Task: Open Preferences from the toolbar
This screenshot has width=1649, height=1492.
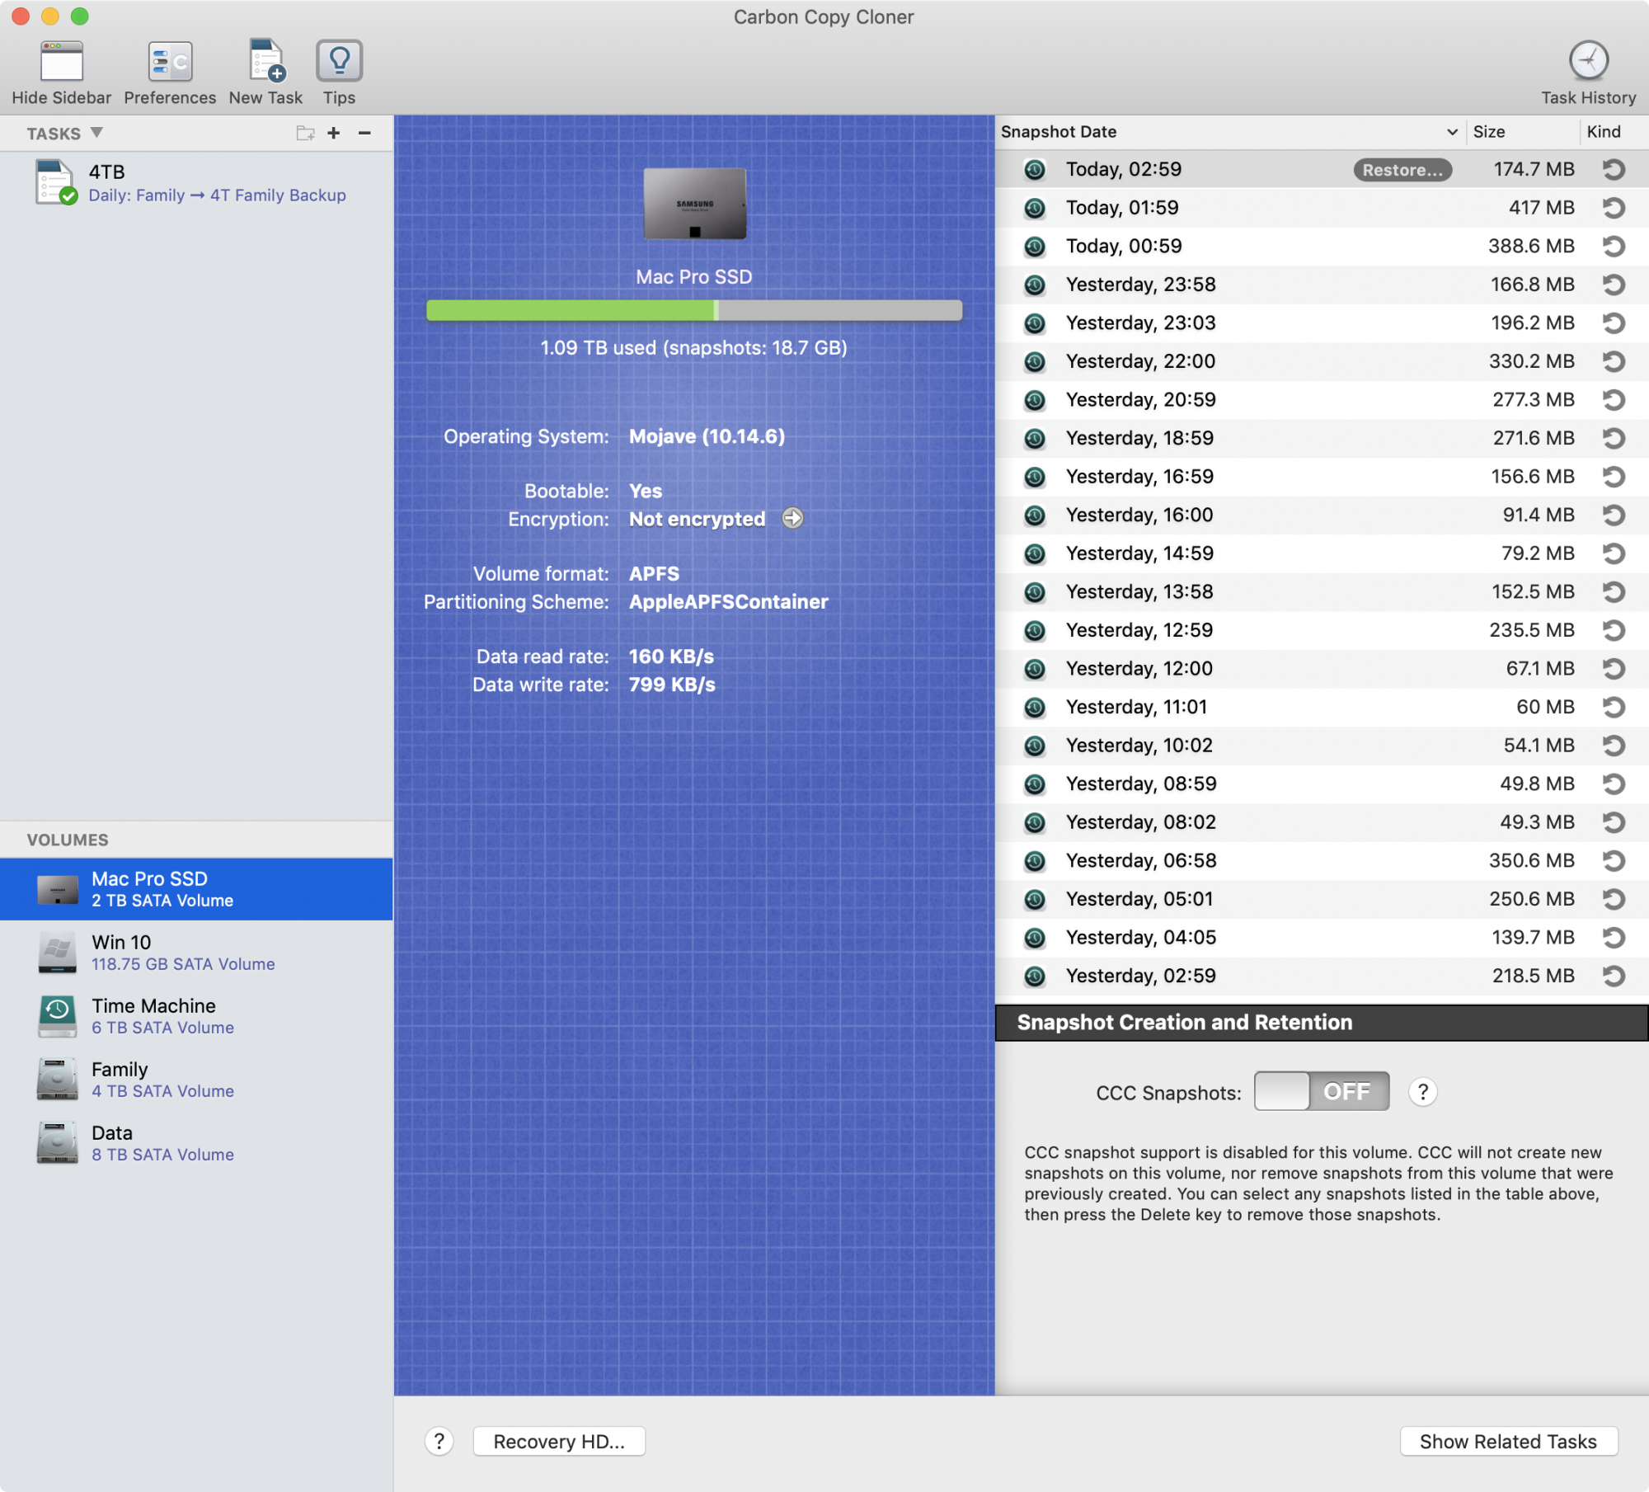Action: tap(170, 62)
